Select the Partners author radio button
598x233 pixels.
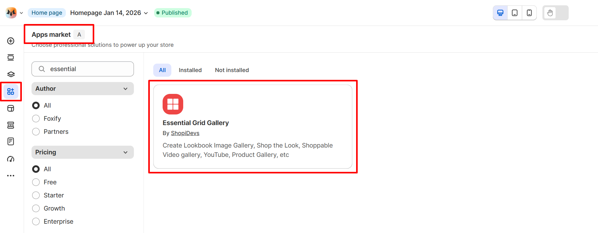[x=36, y=132]
